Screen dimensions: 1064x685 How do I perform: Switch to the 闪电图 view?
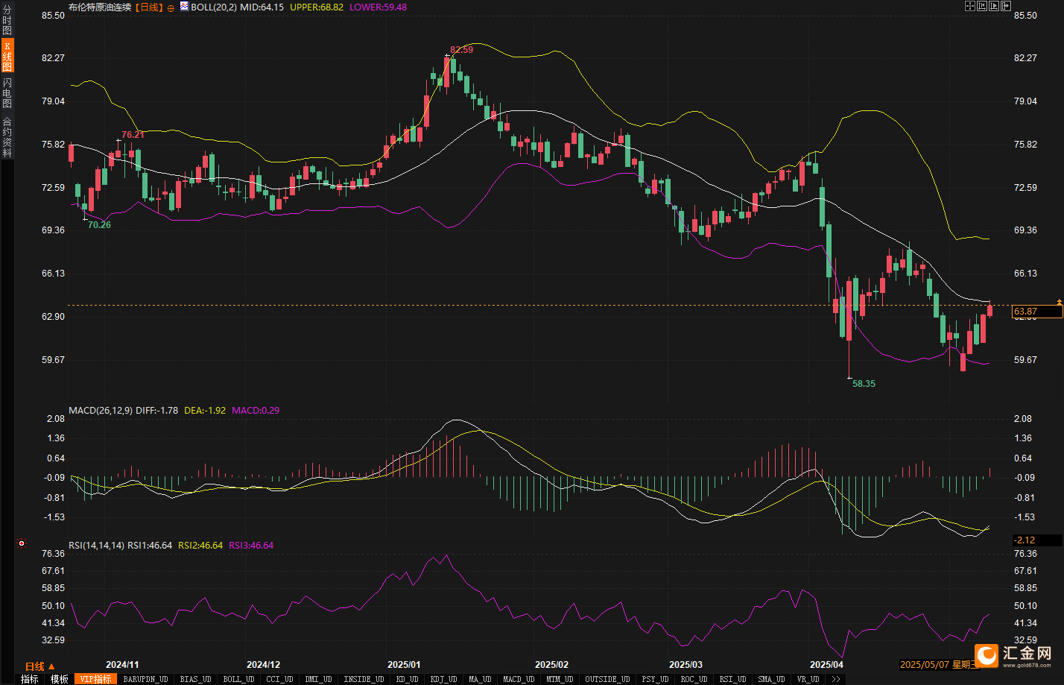click(x=7, y=92)
